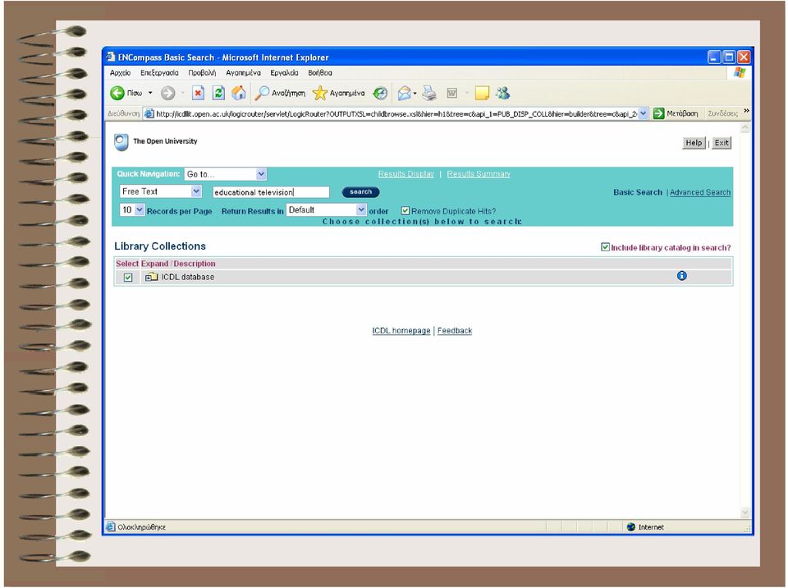Click the page icon in the address bar

(x=149, y=113)
